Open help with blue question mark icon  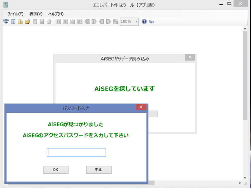[144, 22]
